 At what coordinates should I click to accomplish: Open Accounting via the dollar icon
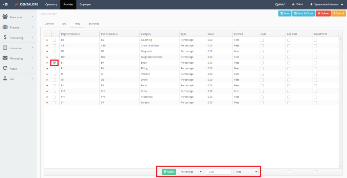(5, 37)
